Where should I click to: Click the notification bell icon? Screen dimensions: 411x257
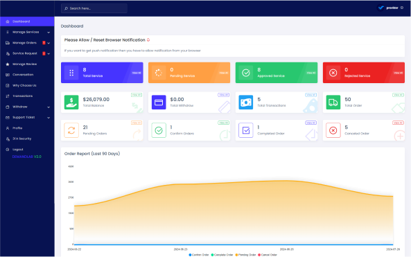click(148, 39)
